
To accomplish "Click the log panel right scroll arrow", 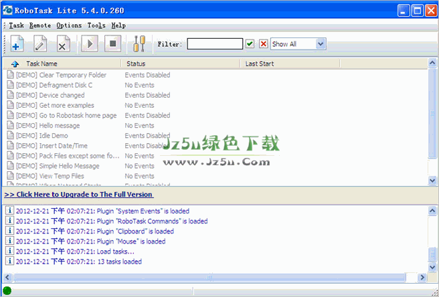I will pyautogui.click(x=422, y=278).
